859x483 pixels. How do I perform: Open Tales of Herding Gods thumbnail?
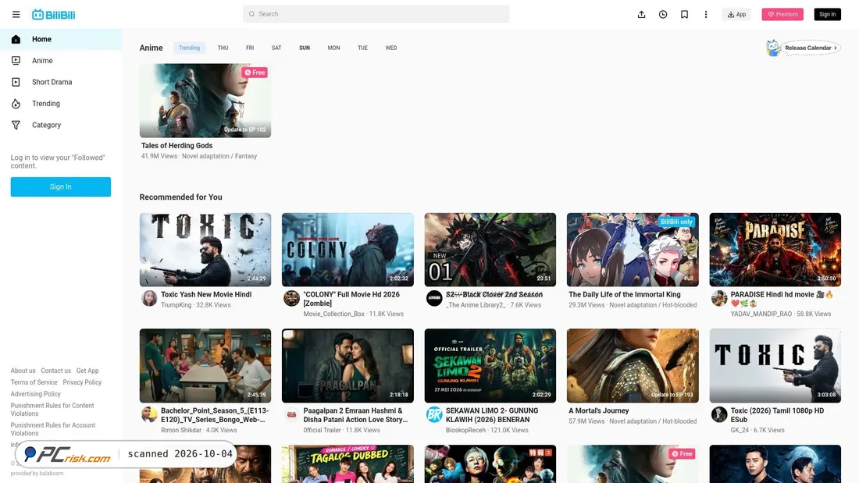205,101
